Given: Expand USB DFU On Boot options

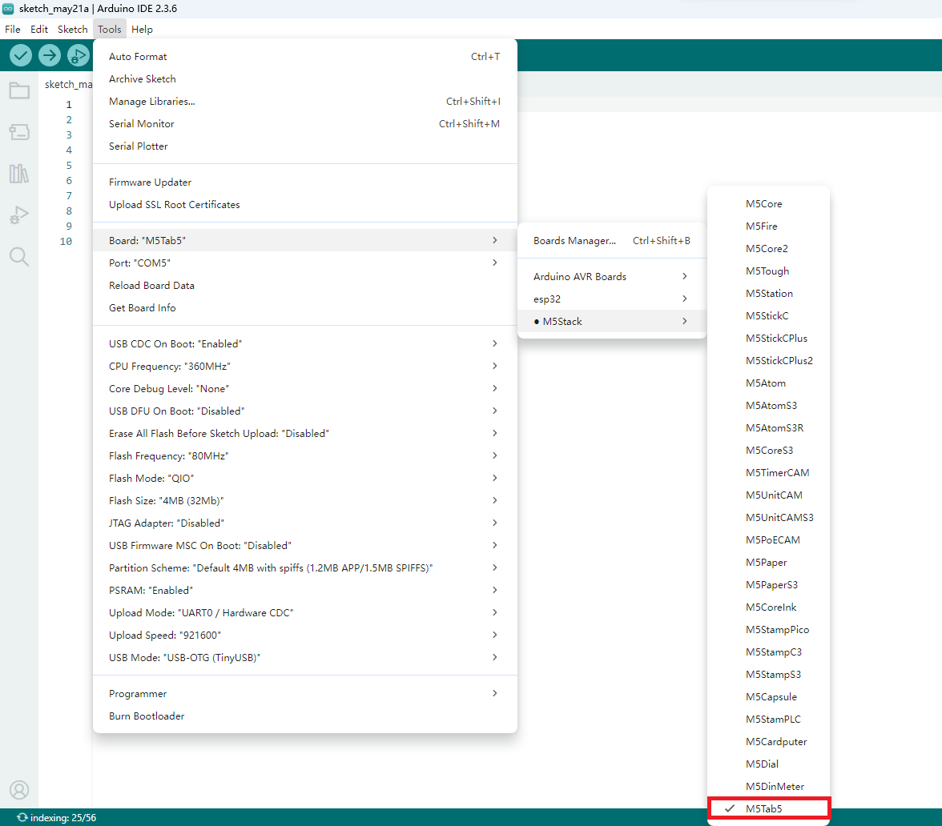Looking at the screenshot, I should (305, 411).
